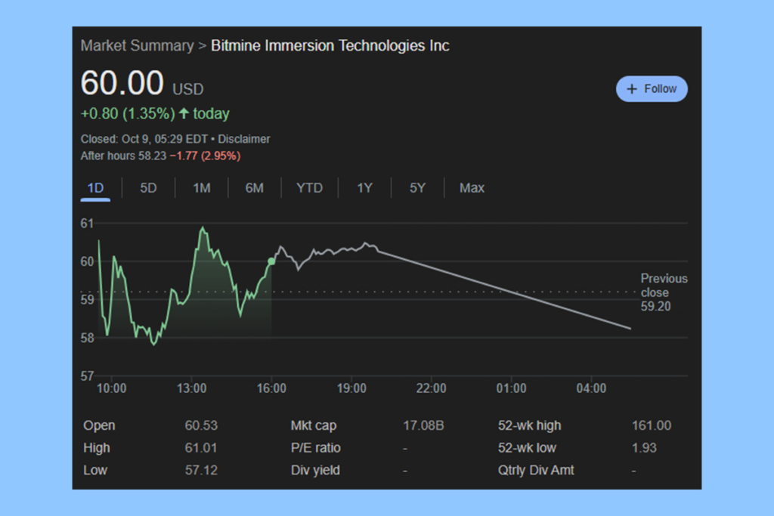Screen dimensions: 774x516
Task: Open the 5Y chart view
Action: (416, 187)
